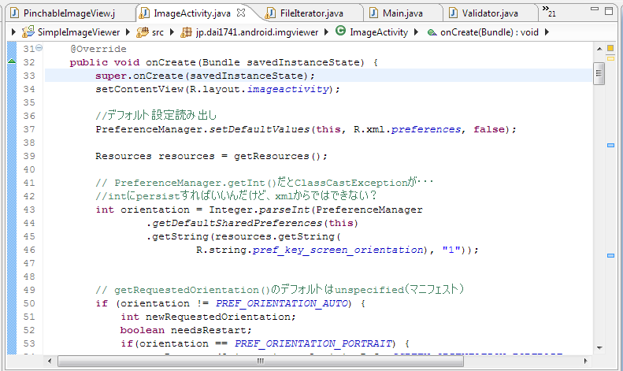The width and height of the screenshot is (623, 371).
Task: Click the horizontal scrollbar thumb
Action: (261, 361)
